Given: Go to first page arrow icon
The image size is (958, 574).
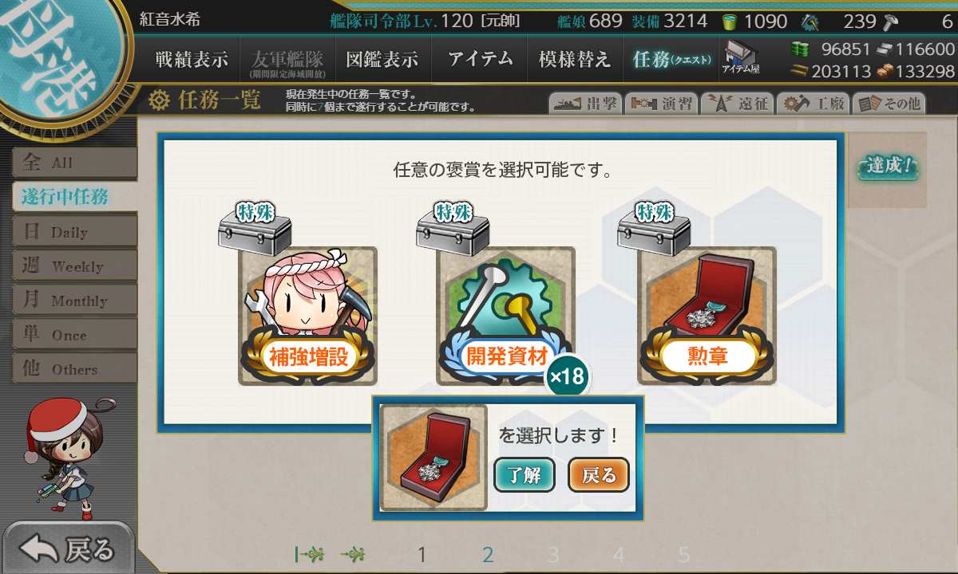Looking at the screenshot, I should point(309,554).
